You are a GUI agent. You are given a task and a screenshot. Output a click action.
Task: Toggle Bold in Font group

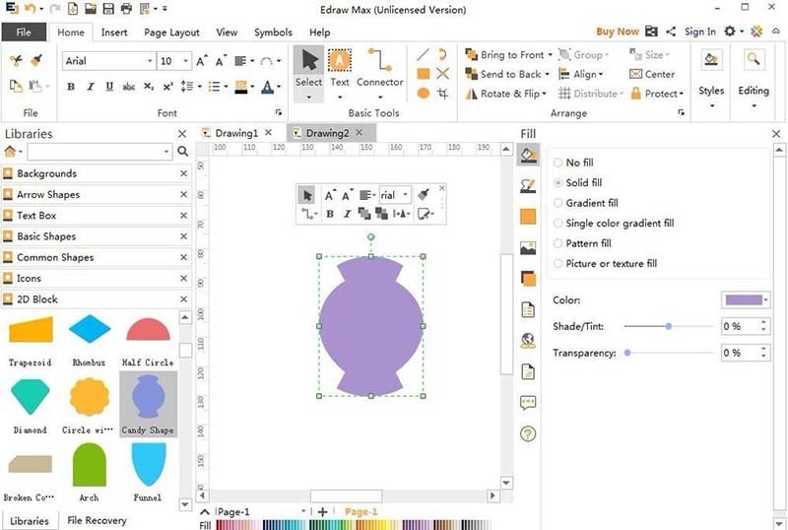point(71,87)
